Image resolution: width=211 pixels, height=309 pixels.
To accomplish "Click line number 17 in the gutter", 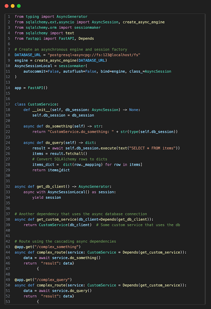I will click(8, 104).
